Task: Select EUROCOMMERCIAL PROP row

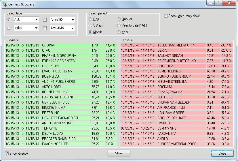Action: pyautogui.click(x=177, y=144)
